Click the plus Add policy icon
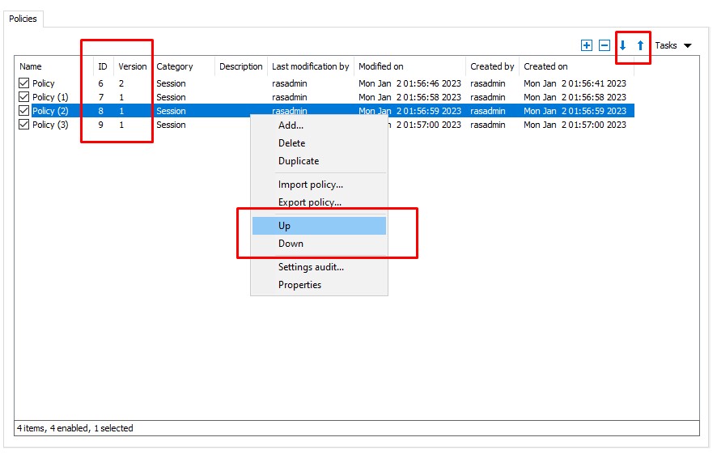 pyautogui.click(x=587, y=46)
